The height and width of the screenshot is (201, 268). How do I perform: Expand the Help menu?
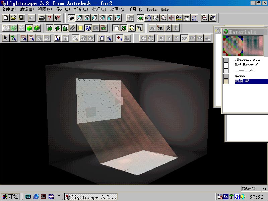164,9
